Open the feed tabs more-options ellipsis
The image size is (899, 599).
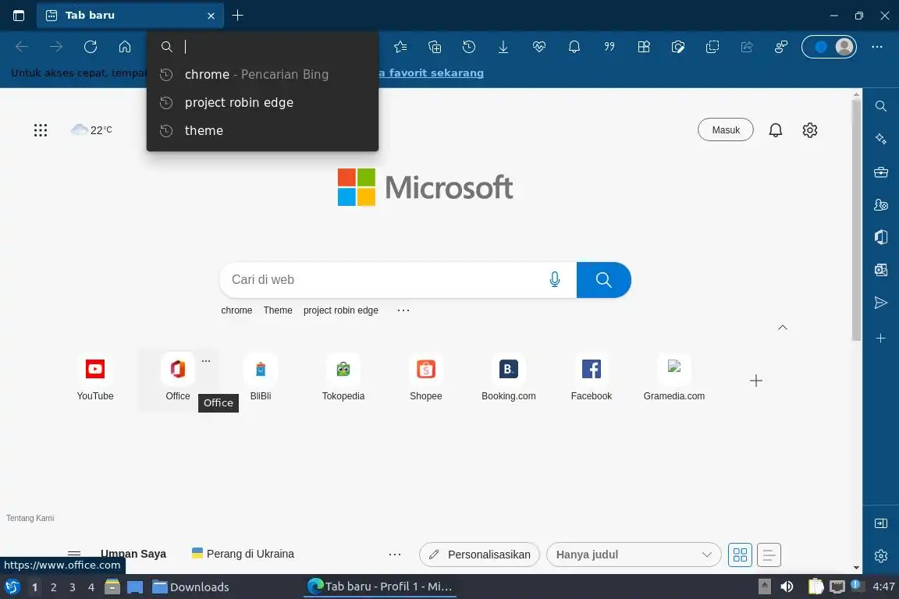click(x=394, y=555)
